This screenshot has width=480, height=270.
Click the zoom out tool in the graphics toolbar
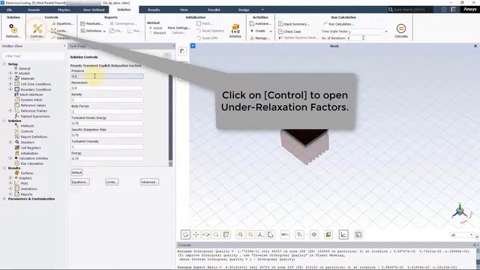(250, 235)
